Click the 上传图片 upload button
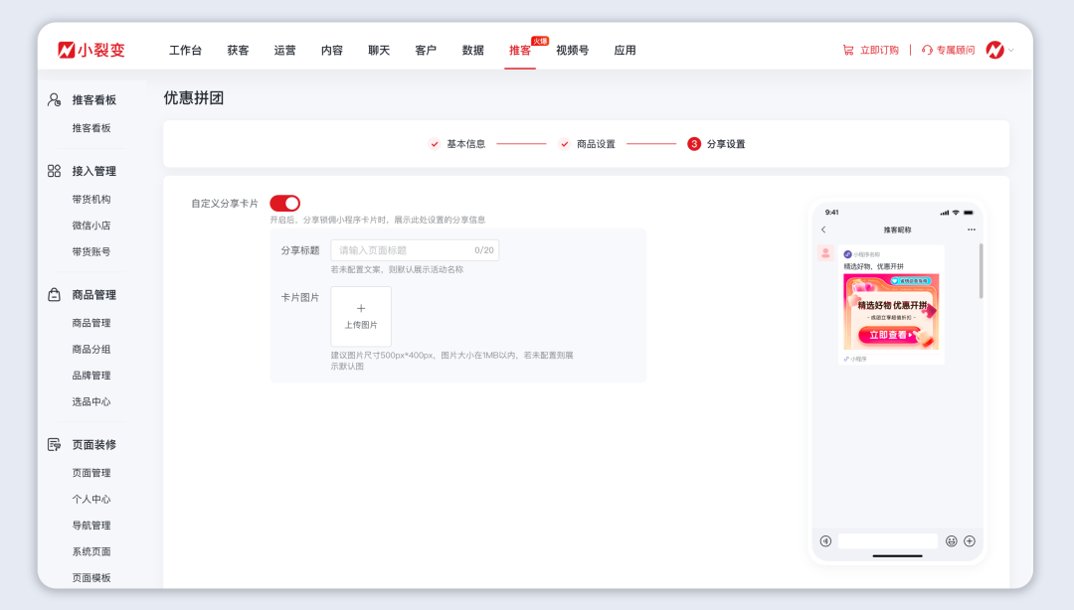Viewport: 1074px width, 610px height. tap(360, 316)
